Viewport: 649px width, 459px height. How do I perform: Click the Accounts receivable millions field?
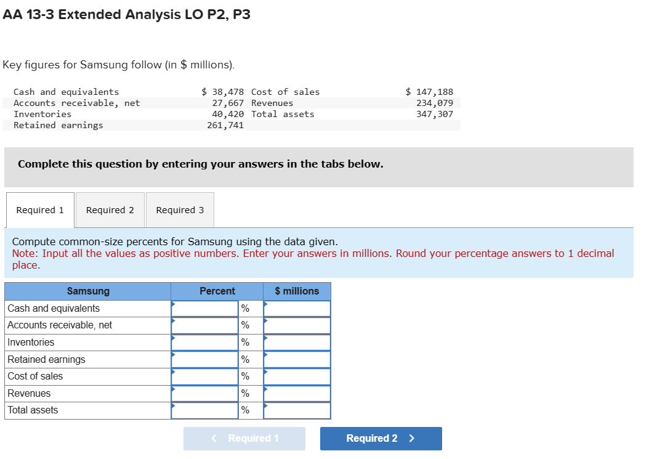[297, 325]
